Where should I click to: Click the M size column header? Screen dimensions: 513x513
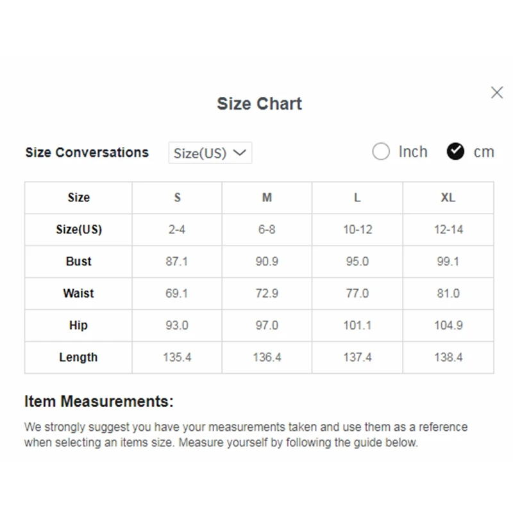pos(267,198)
